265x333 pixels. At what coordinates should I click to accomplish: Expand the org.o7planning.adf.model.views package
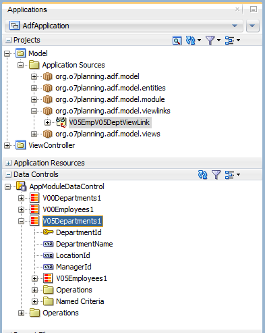(34, 134)
